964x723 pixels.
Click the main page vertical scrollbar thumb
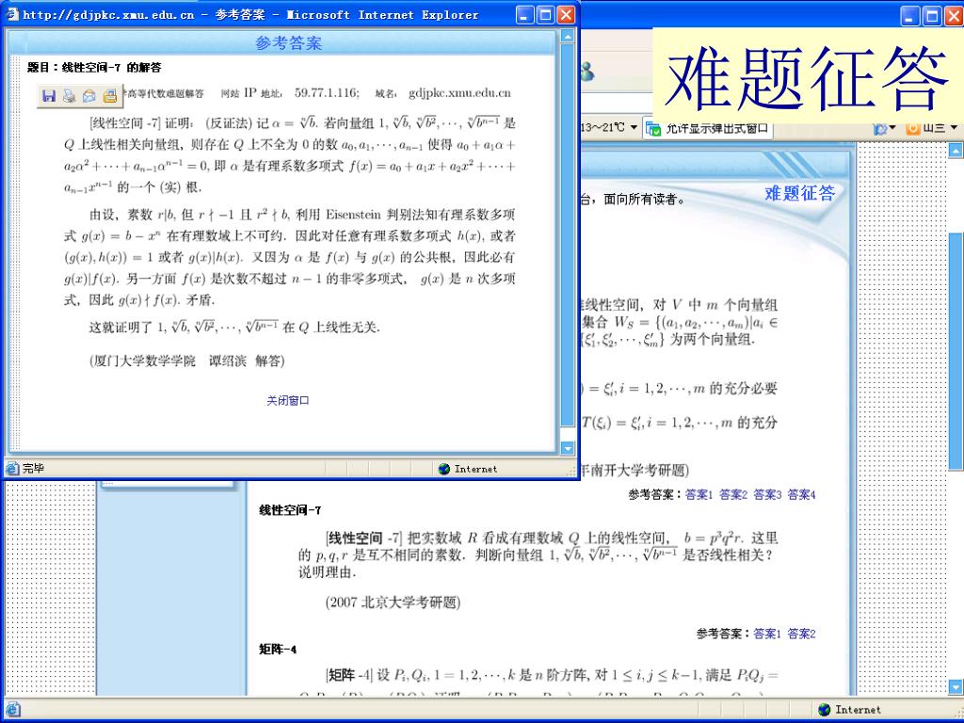pyautogui.click(x=956, y=352)
